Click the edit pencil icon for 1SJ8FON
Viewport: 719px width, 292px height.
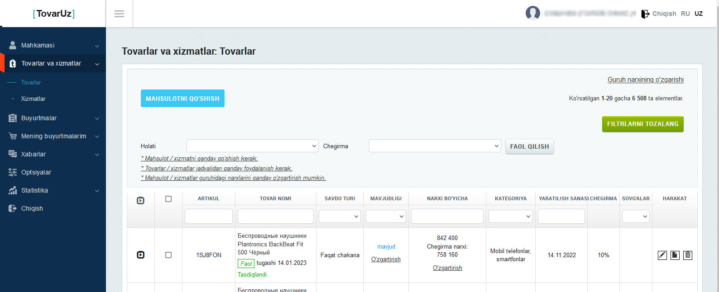(x=662, y=255)
